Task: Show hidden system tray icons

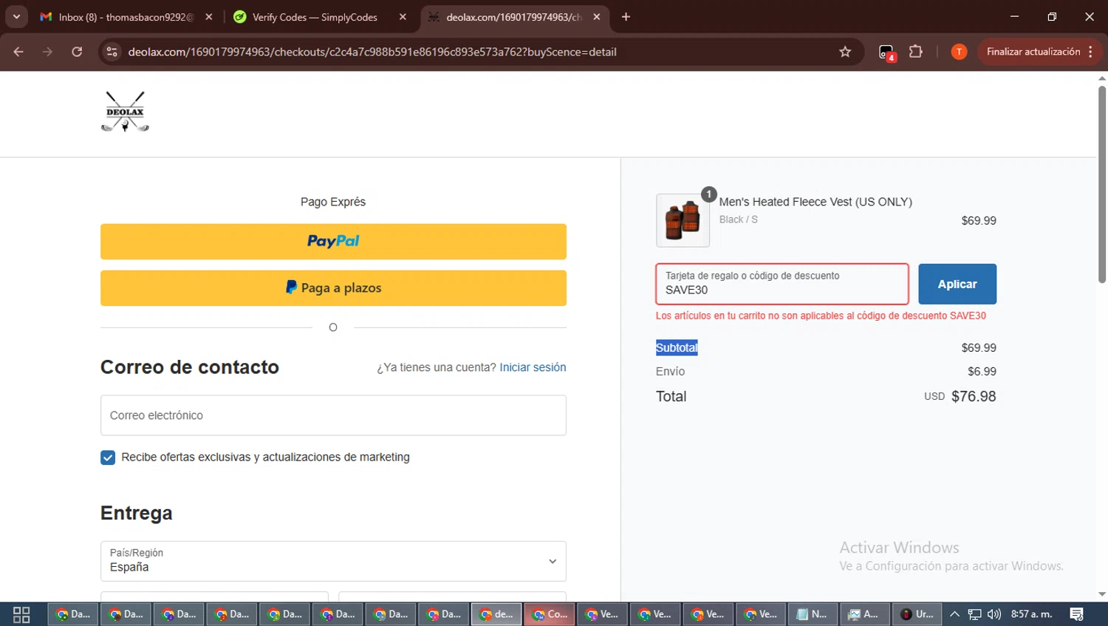Action: pos(954,614)
